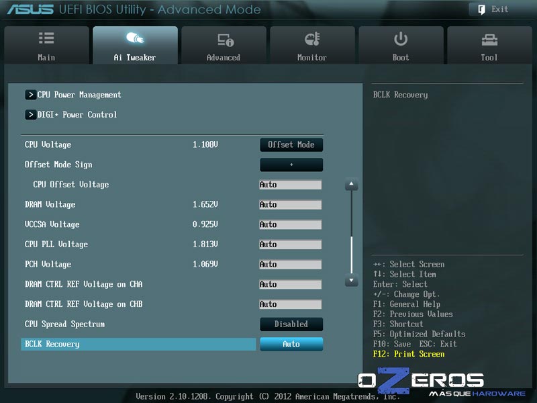This screenshot has width=537, height=403.
Task: Click the 1.652V DRAM voltage reading
Action: pos(205,204)
